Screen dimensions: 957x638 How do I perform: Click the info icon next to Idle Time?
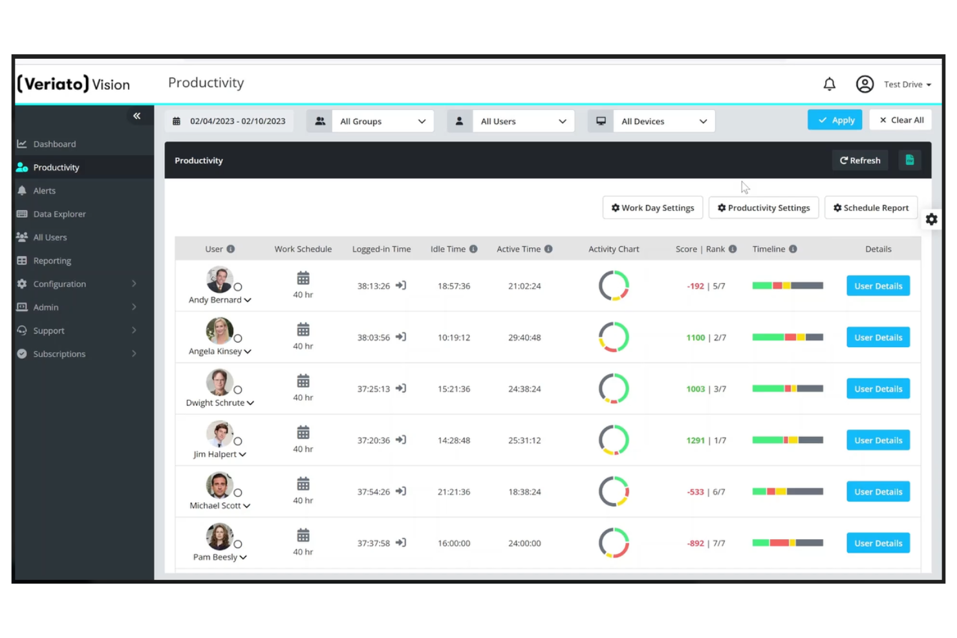coord(473,249)
